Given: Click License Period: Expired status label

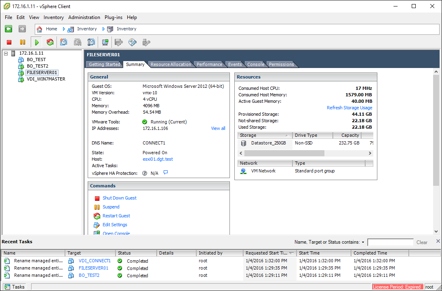Looking at the screenshot, I should click(398, 287).
